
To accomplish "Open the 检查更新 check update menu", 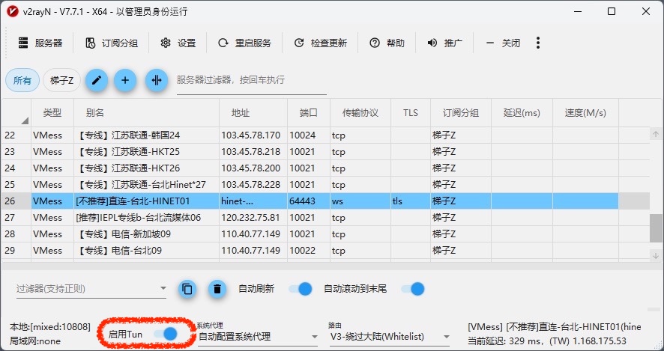I will 321,43.
